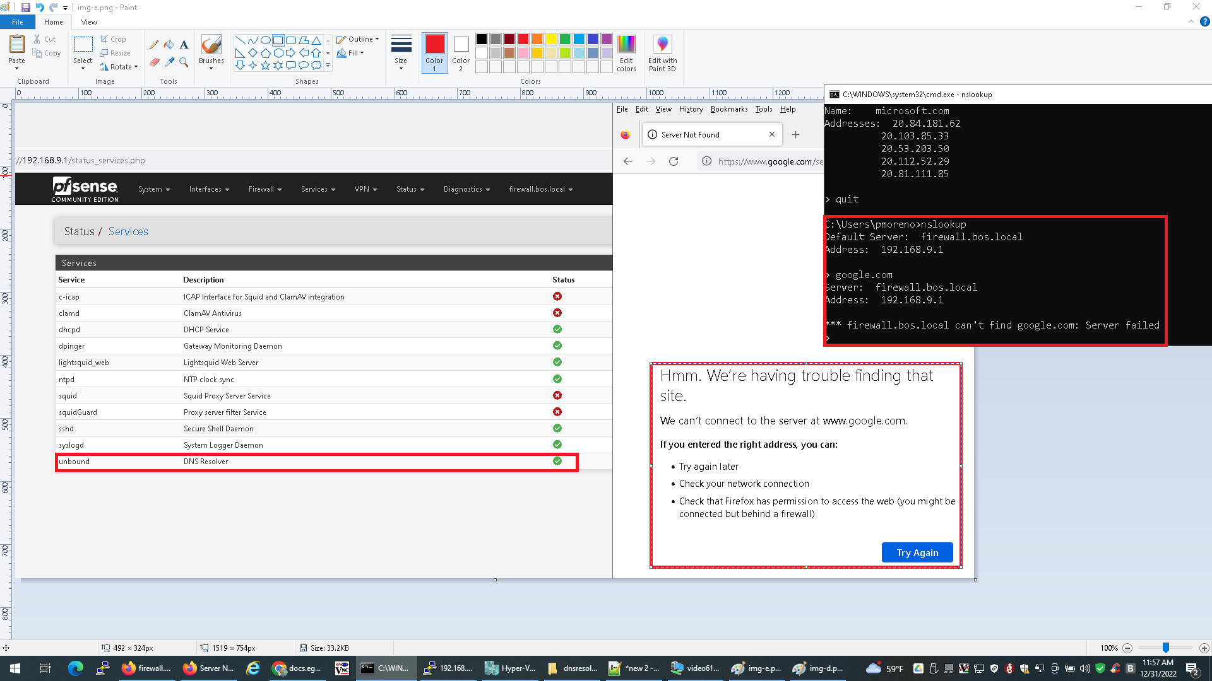Open the File menu in Paint
Image resolution: width=1212 pixels, height=681 pixels.
click(x=18, y=22)
